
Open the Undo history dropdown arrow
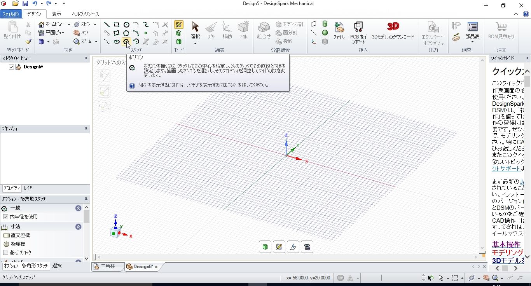click(41, 3)
